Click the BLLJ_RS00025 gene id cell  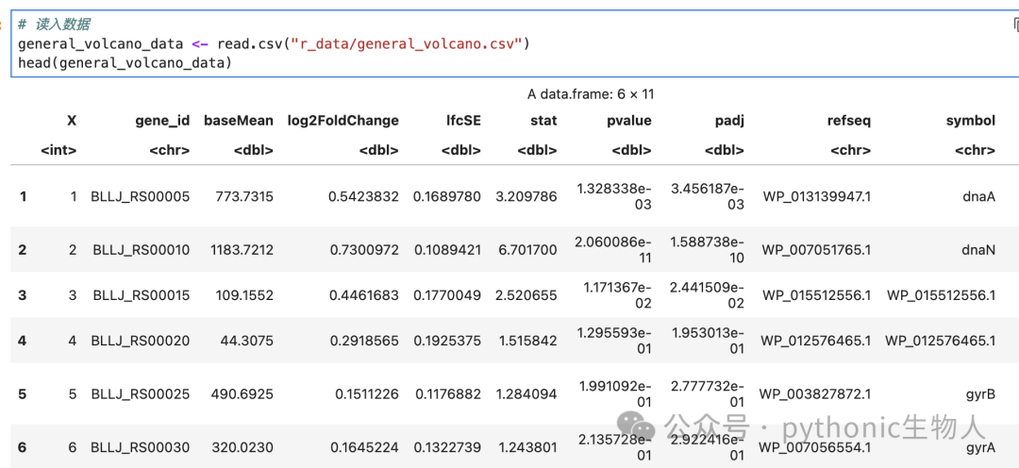141,393
